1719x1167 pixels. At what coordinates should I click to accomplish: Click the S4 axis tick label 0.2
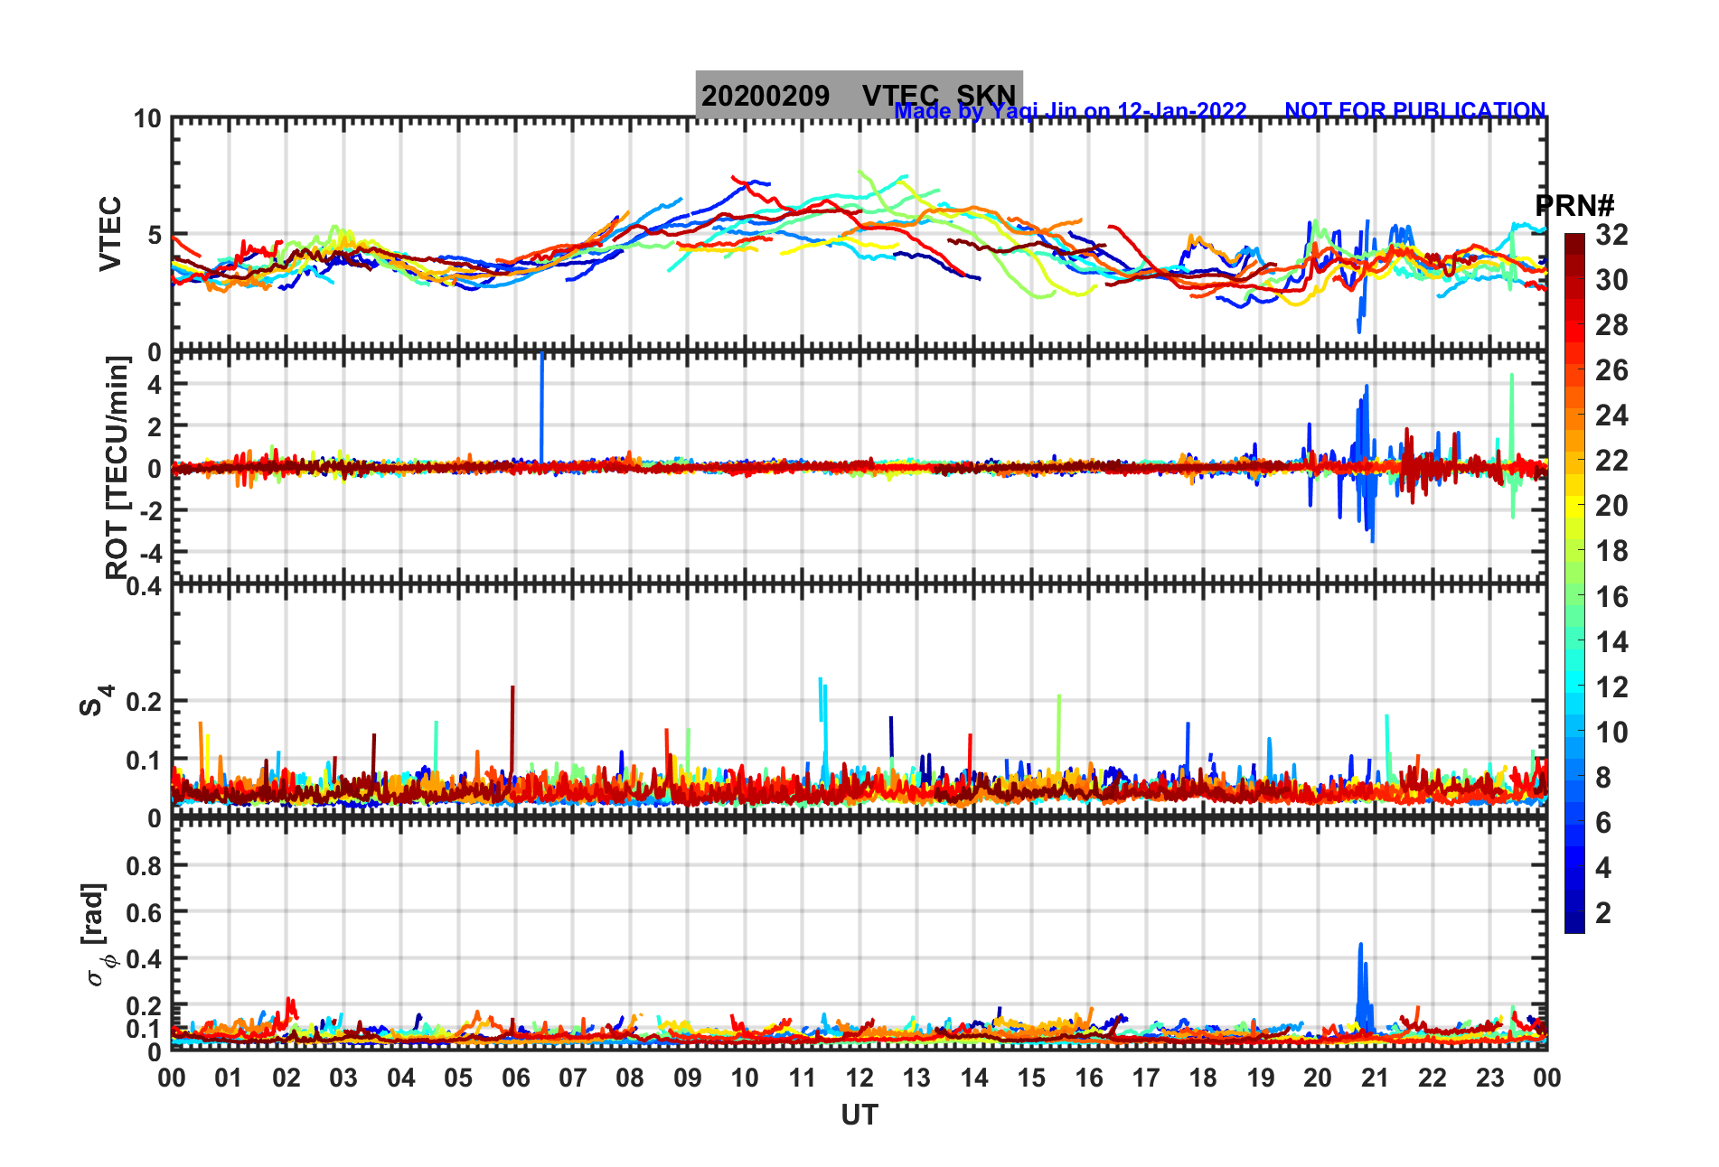[x=144, y=702]
